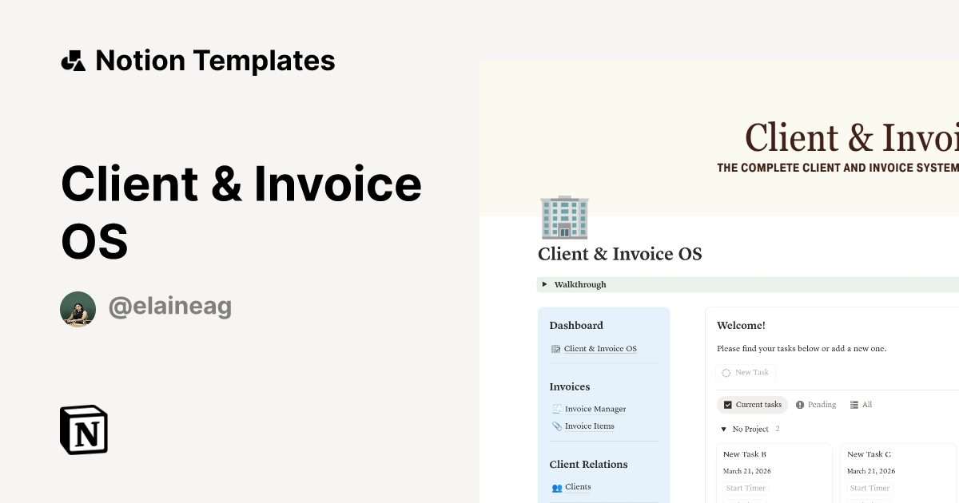The image size is (959, 503).
Task: Click the Invoice Manager receipt icon
Action: [x=557, y=409]
